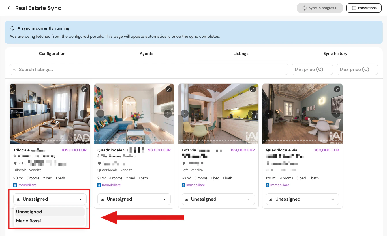Switch to the Agents tab
This screenshot has width=387, height=236.
[x=146, y=53]
